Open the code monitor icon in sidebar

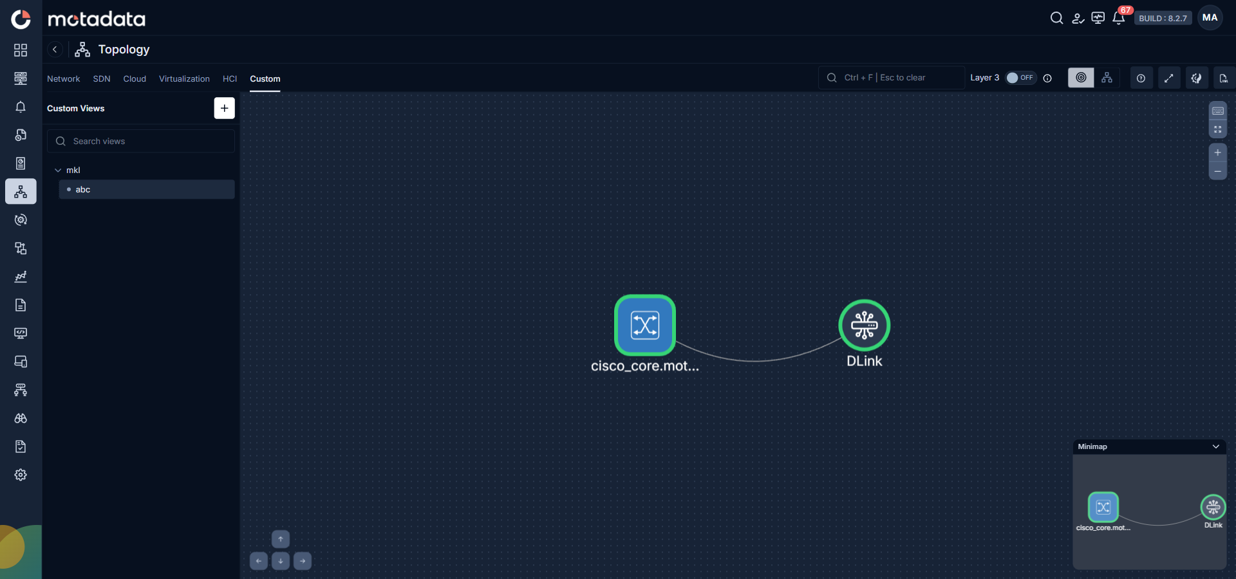point(21,333)
